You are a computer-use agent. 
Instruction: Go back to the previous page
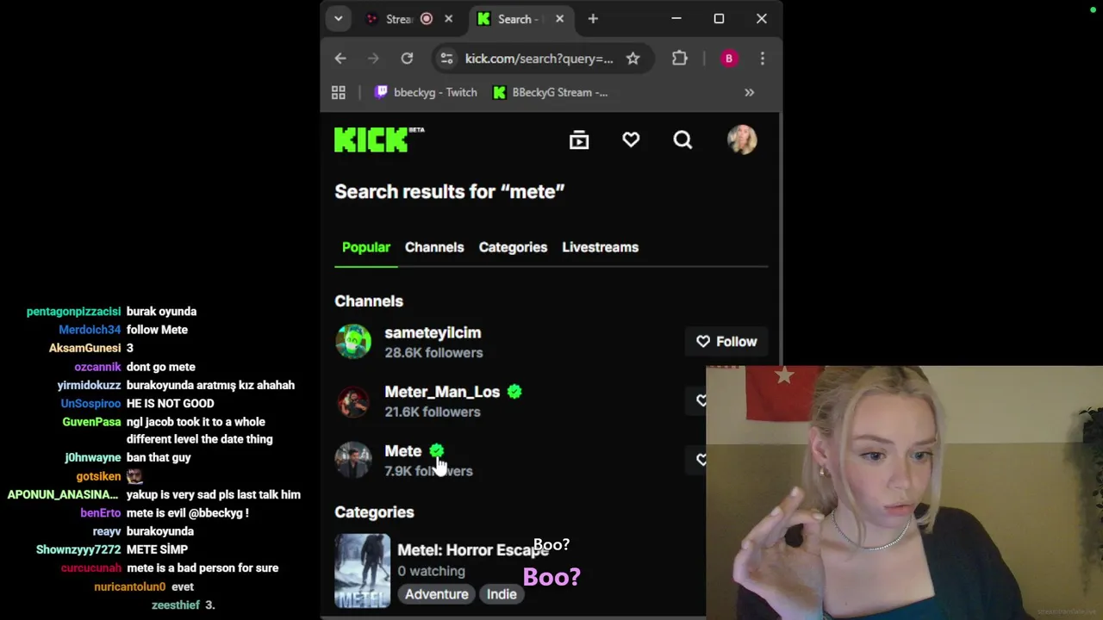340,59
